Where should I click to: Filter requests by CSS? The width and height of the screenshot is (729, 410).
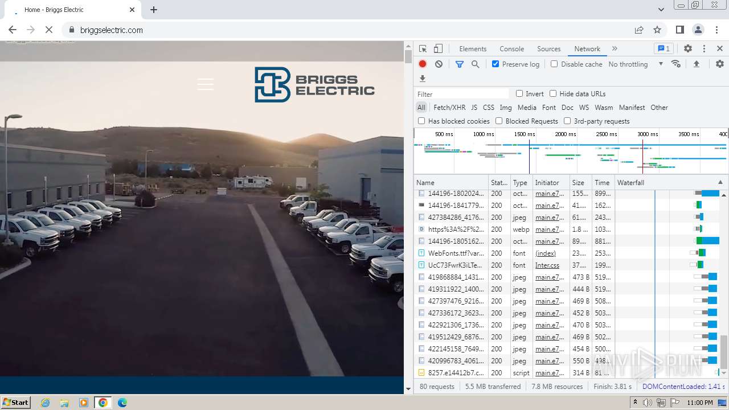pos(489,108)
